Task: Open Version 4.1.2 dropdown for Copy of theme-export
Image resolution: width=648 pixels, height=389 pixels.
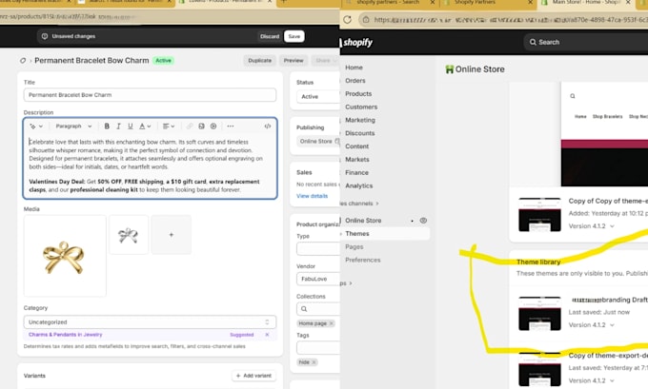Action: [x=592, y=380]
